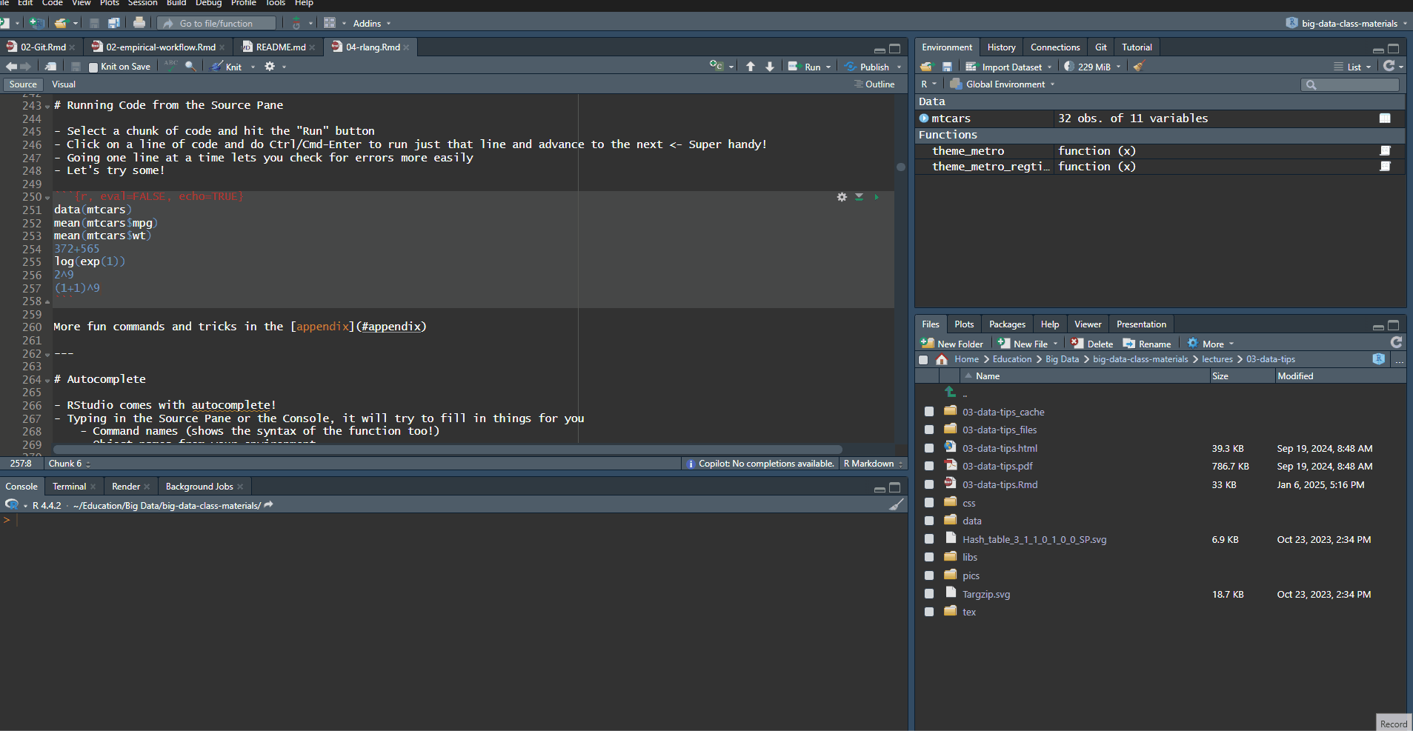Open Import Dataset dropdown

click(1008, 67)
